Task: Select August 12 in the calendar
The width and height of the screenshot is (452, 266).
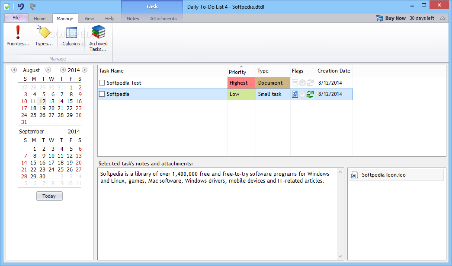Action: click(42, 101)
